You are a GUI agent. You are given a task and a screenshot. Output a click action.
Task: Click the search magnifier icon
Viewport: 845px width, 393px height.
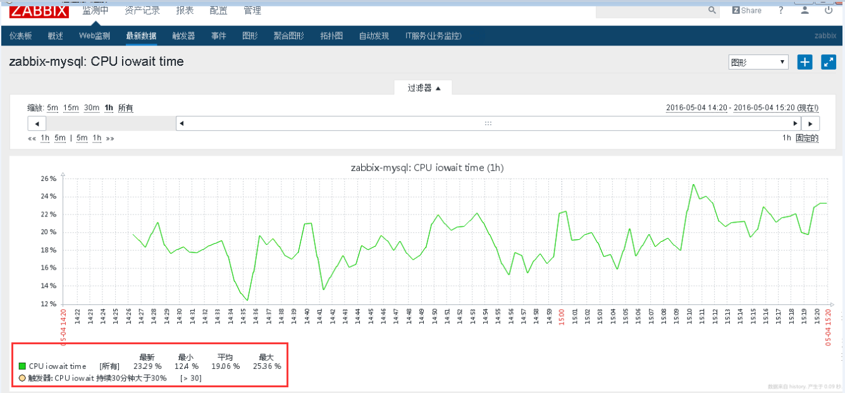712,10
